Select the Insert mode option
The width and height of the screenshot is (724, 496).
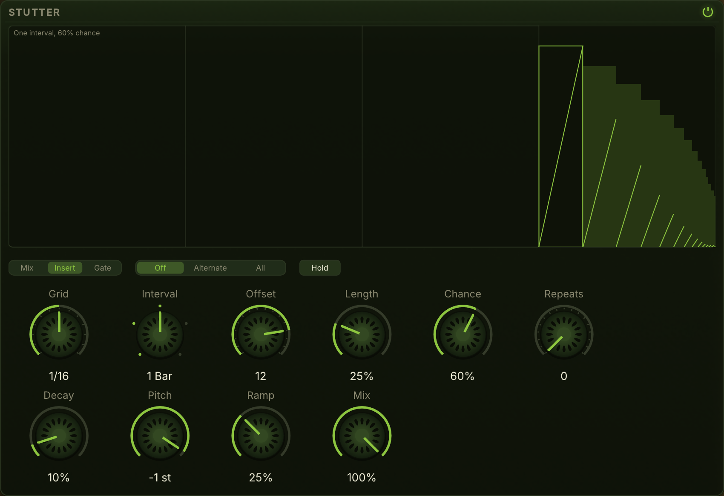[65, 268]
